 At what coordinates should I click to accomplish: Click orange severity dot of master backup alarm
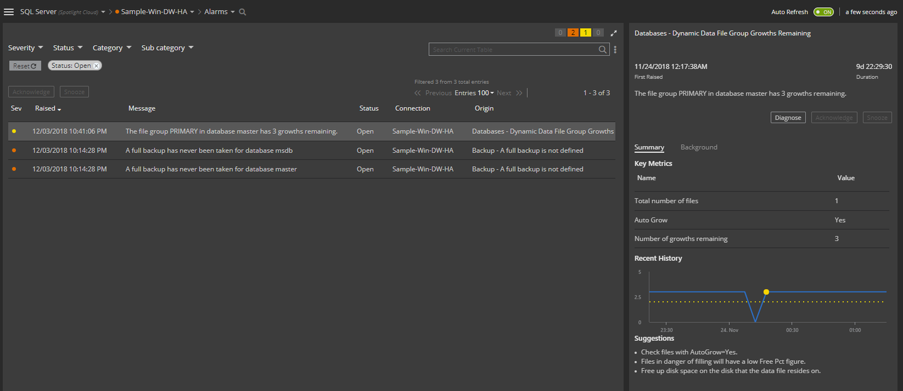(x=14, y=169)
